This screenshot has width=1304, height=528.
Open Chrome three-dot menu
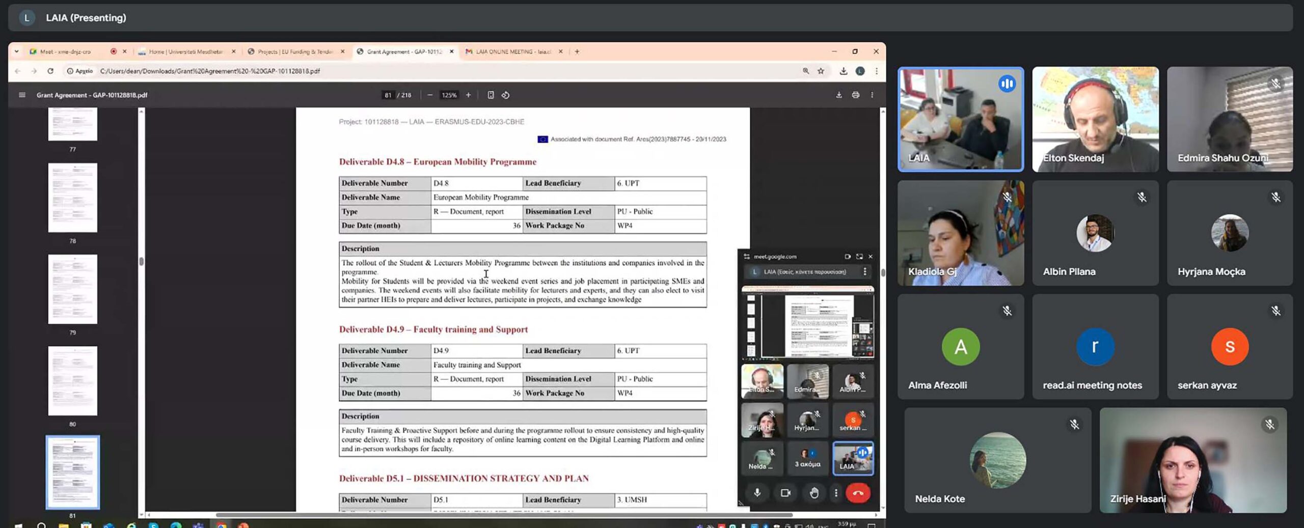click(877, 71)
